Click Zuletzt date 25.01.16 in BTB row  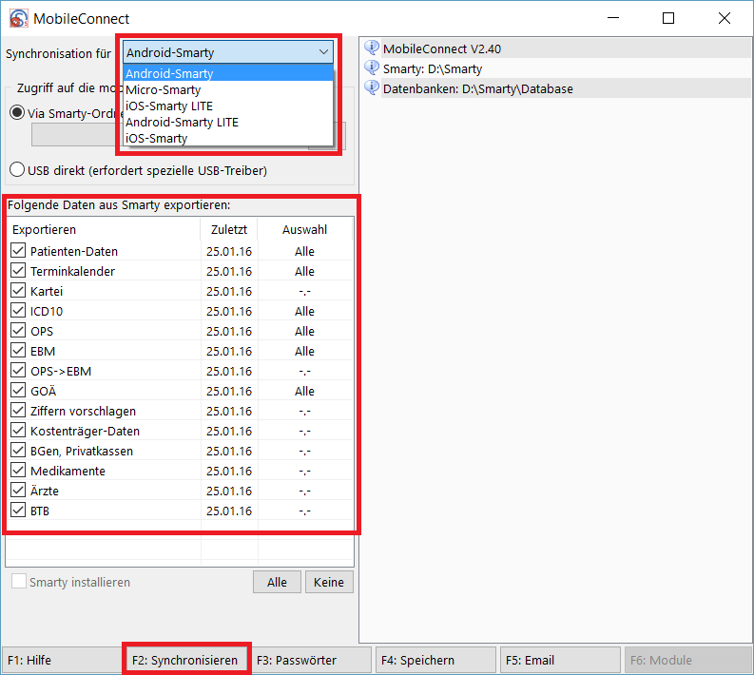click(x=229, y=511)
